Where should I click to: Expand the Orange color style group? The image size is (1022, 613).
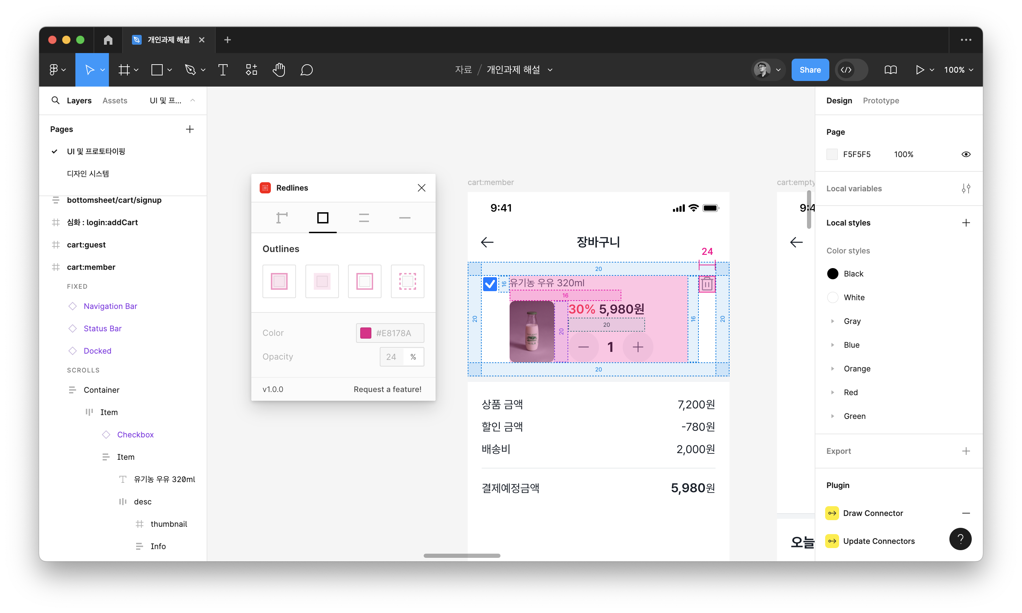click(x=832, y=368)
